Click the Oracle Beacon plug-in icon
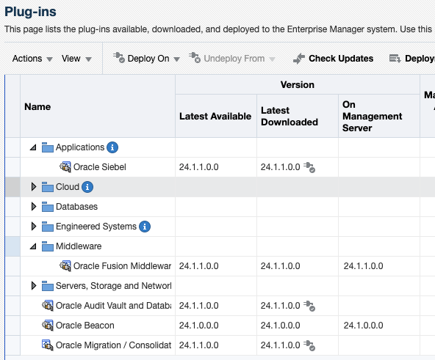Image resolution: width=435 pixels, height=360 pixels. click(48, 325)
